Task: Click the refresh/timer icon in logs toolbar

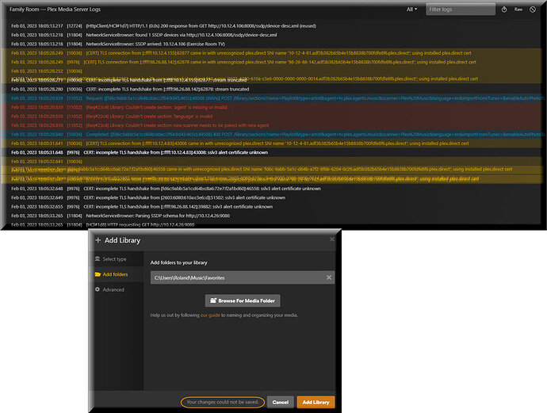Action: coord(504,10)
